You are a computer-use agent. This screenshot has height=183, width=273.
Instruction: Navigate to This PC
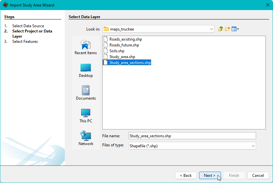click(x=86, y=116)
